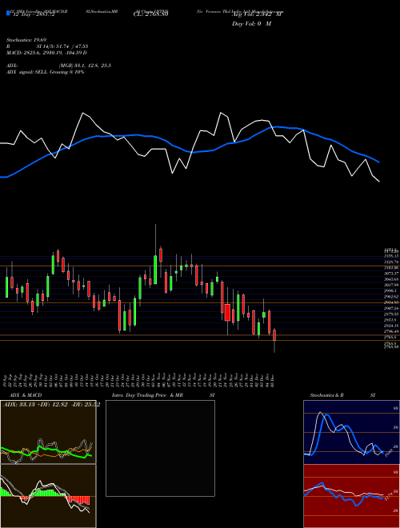The height and width of the screenshot is (528, 400).
Task: Click the 2796.49 price level label
Action: pyautogui.click(x=391, y=332)
